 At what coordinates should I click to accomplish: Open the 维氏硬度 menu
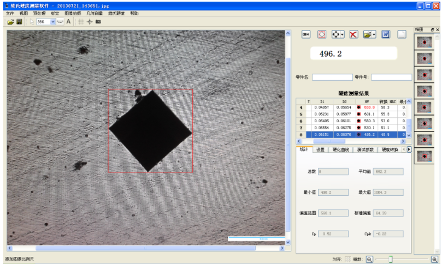116,13
